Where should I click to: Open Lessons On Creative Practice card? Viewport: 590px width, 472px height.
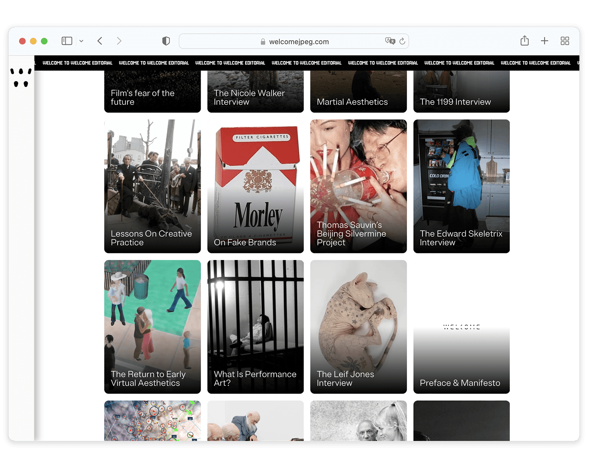(x=153, y=186)
